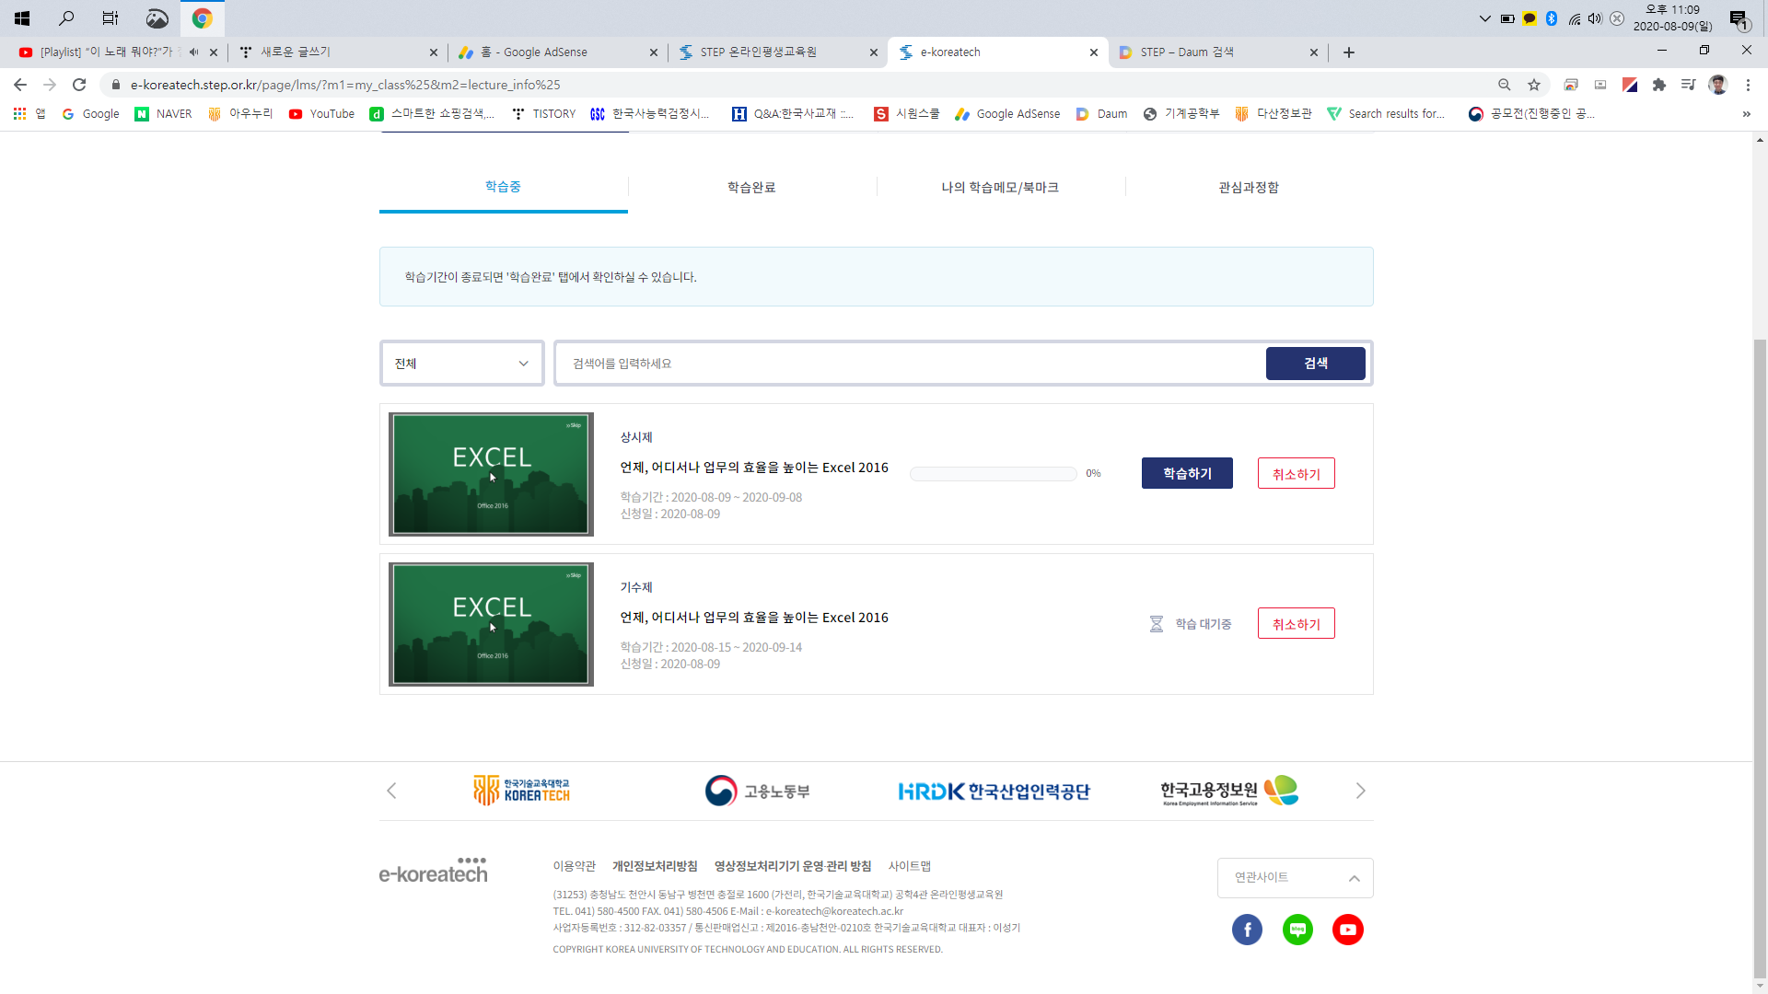The width and height of the screenshot is (1768, 994).
Task: Click the green Line messenger icon
Action: pyautogui.click(x=1297, y=930)
